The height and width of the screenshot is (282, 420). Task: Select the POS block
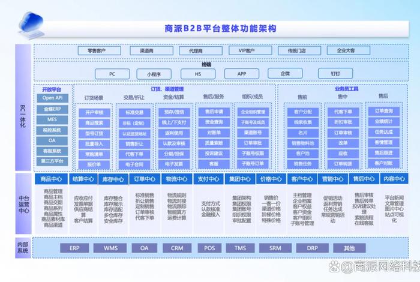pyautogui.click(x=209, y=248)
